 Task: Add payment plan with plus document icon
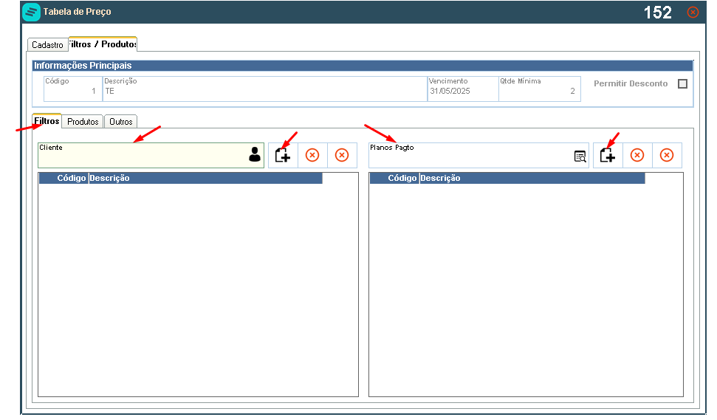pyautogui.click(x=608, y=156)
